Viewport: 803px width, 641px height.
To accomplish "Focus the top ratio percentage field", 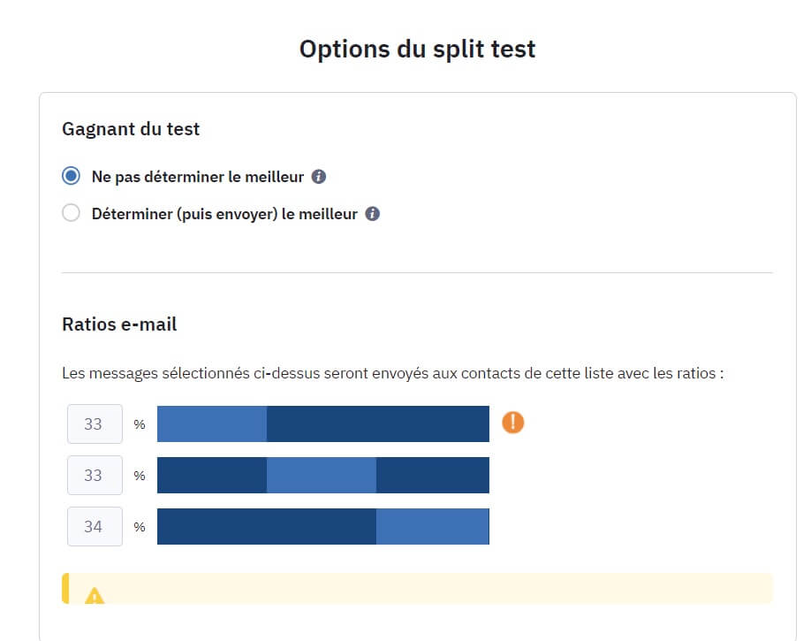I will [95, 424].
